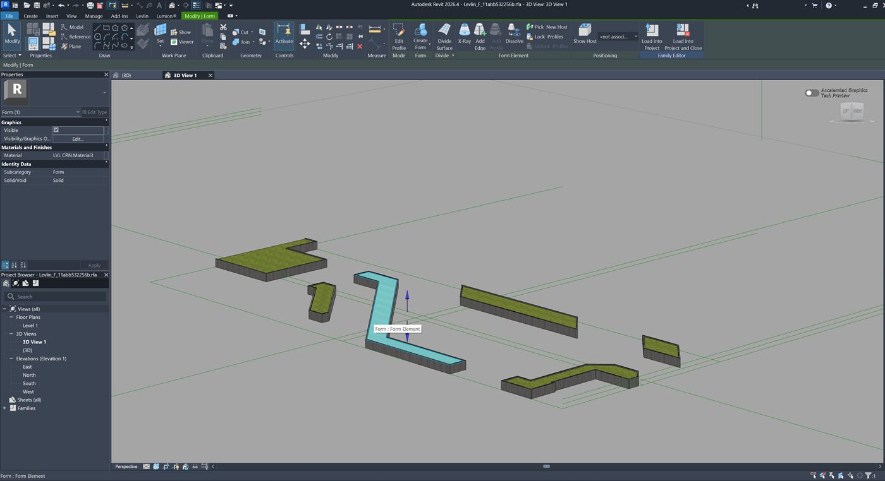Click the Edit Type button
This screenshot has height=481, width=885.
(x=95, y=112)
